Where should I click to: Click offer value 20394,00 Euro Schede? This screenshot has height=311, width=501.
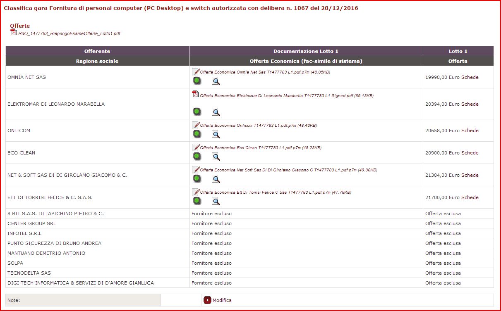(x=452, y=104)
